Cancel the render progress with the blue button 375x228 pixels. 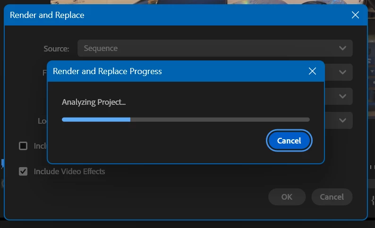tap(289, 141)
